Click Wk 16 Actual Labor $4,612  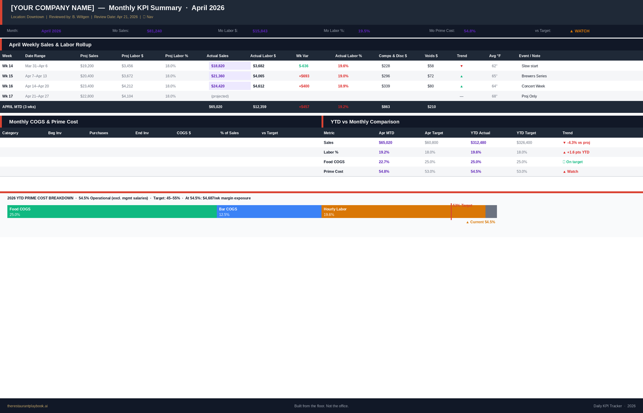(259, 86)
